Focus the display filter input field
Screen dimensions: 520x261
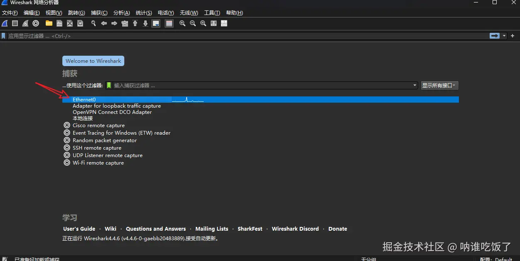click(x=248, y=36)
